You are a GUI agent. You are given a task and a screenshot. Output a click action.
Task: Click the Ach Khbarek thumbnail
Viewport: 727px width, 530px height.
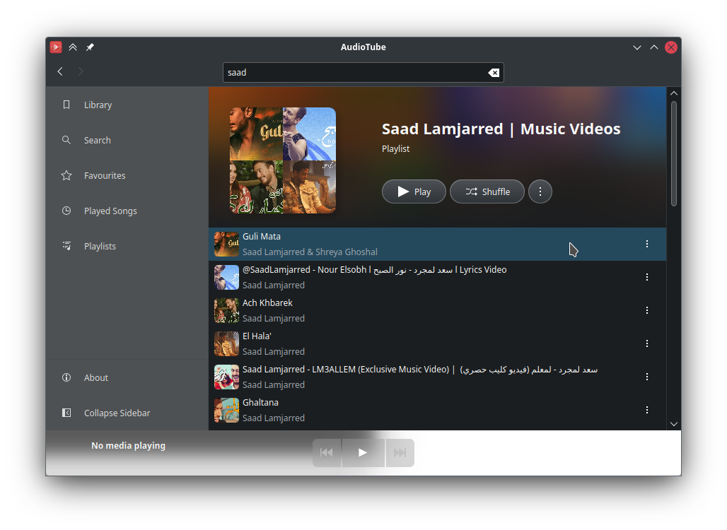tap(226, 310)
